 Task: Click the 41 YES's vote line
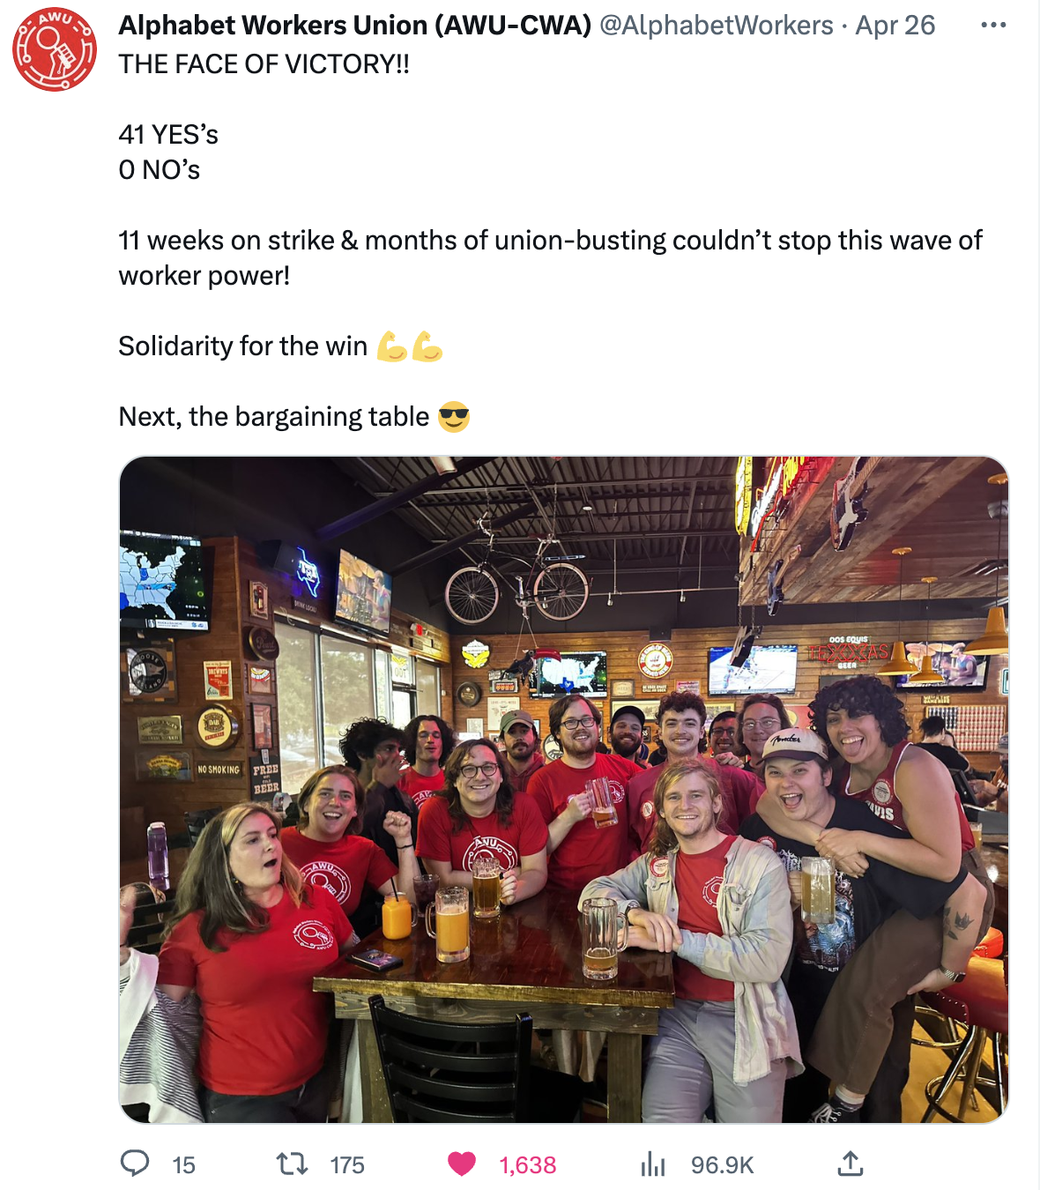click(x=168, y=134)
